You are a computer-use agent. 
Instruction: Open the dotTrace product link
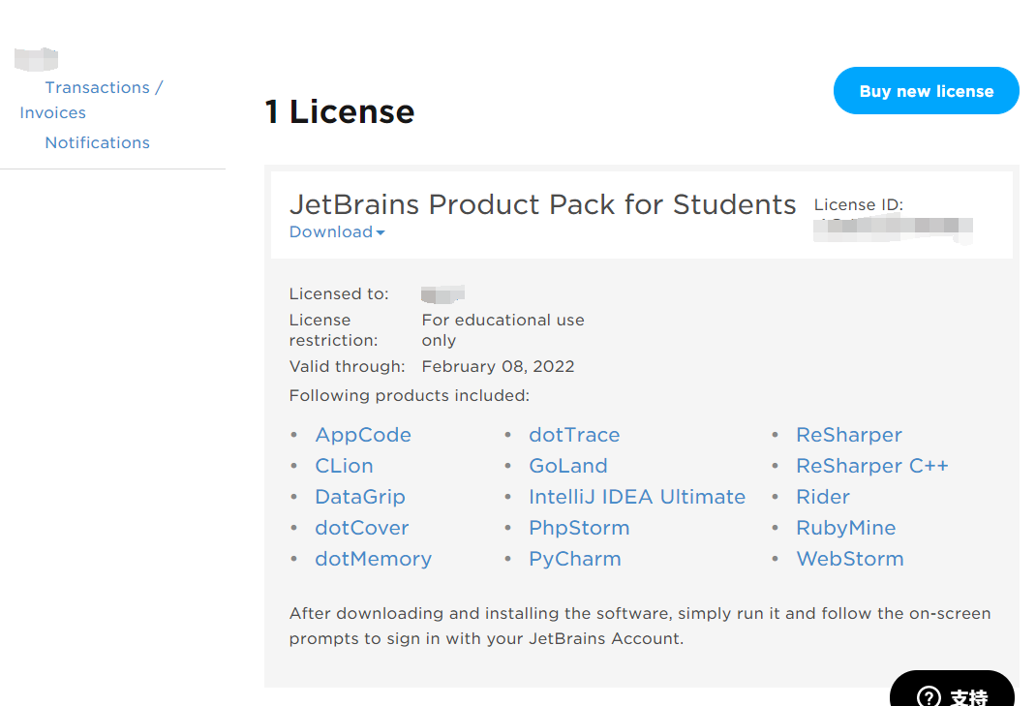[x=574, y=436]
